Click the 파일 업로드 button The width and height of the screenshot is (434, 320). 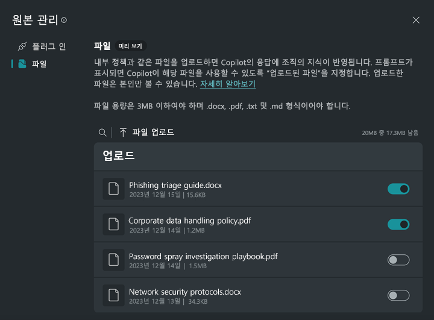point(153,133)
